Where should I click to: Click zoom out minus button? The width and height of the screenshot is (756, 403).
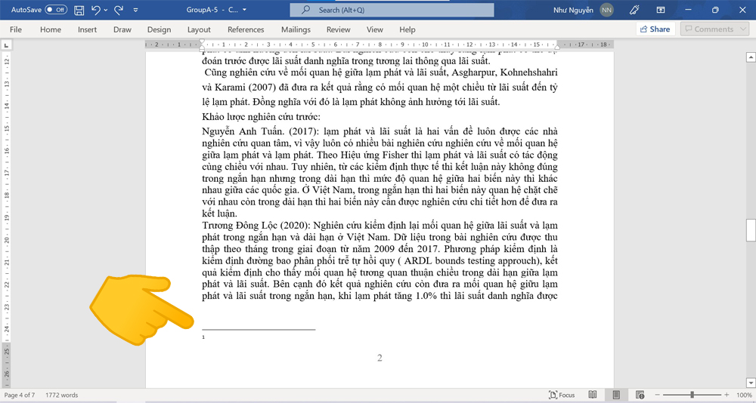tap(658, 395)
